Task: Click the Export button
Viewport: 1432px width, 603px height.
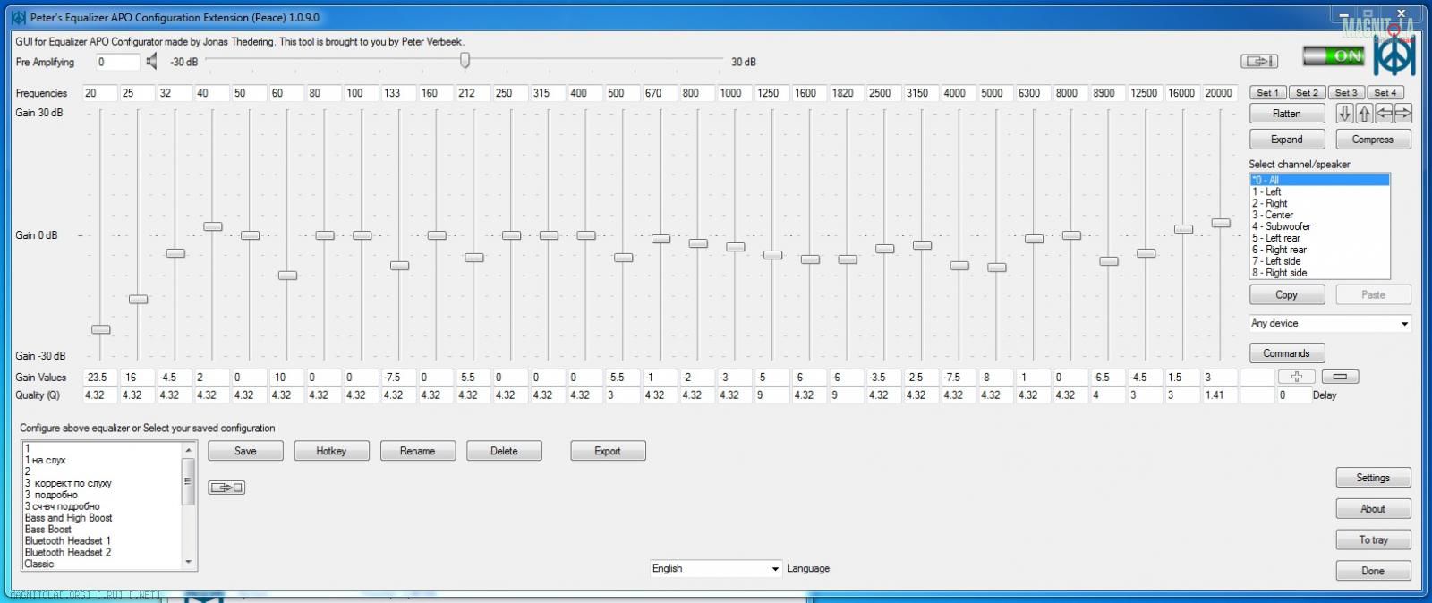Action: click(x=608, y=452)
